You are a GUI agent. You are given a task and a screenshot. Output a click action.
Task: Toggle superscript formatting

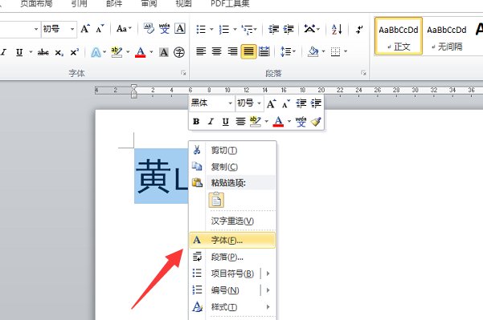click(x=74, y=52)
